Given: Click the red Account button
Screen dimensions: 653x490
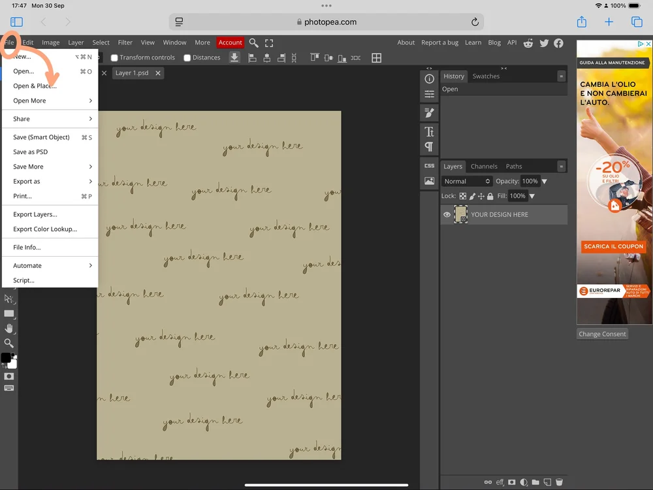Looking at the screenshot, I should tap(230, 42).
